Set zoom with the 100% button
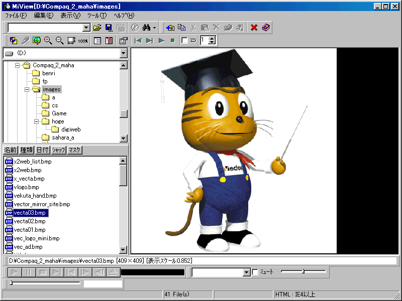402x301 pixels. [83, 41]
